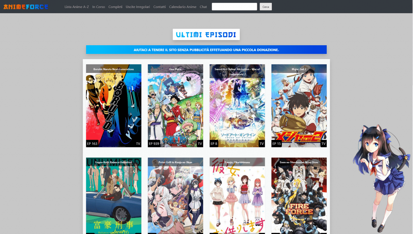Open Sword Art Online Alicization poster
Image resolution: width=413 pixels, height=234 pixels.
pyautogui.click(x=237, y=106)
